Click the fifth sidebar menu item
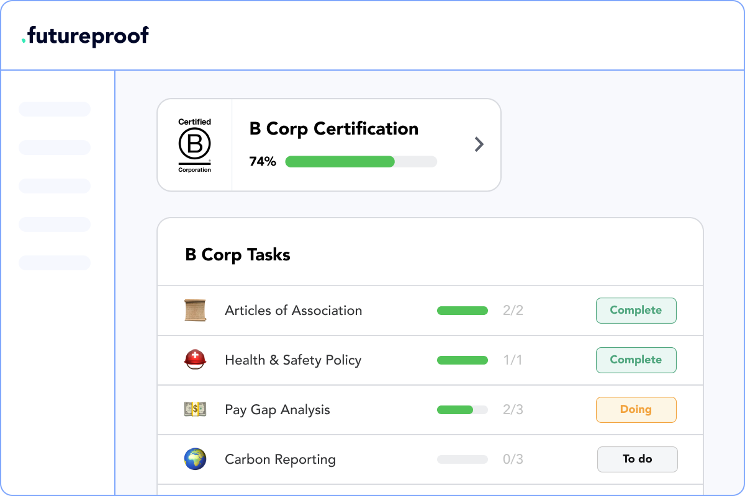The image size is (745, 496). point(55,263)
